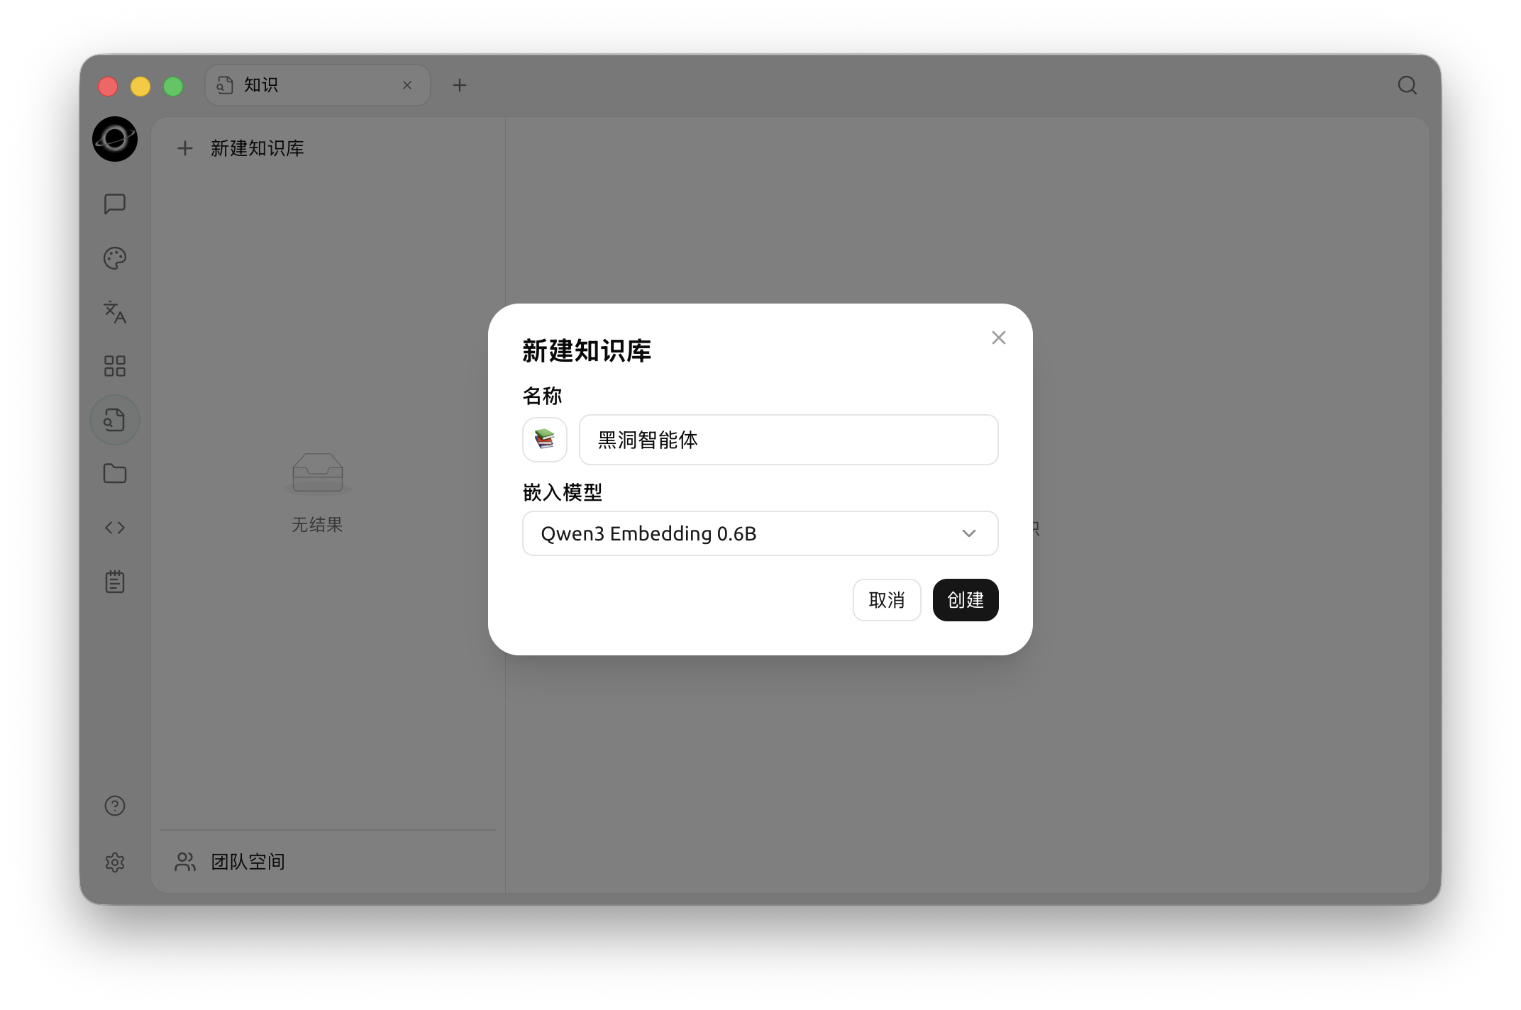Screen dimensions: 1521x1010
Task: Close the 知识 tab
Action: [407, 85]
